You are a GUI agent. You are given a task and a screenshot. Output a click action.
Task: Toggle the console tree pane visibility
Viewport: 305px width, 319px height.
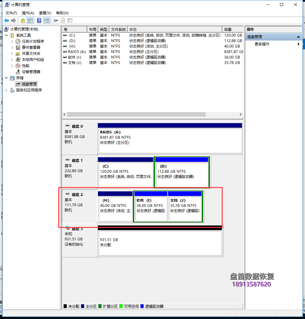(30, 20)
